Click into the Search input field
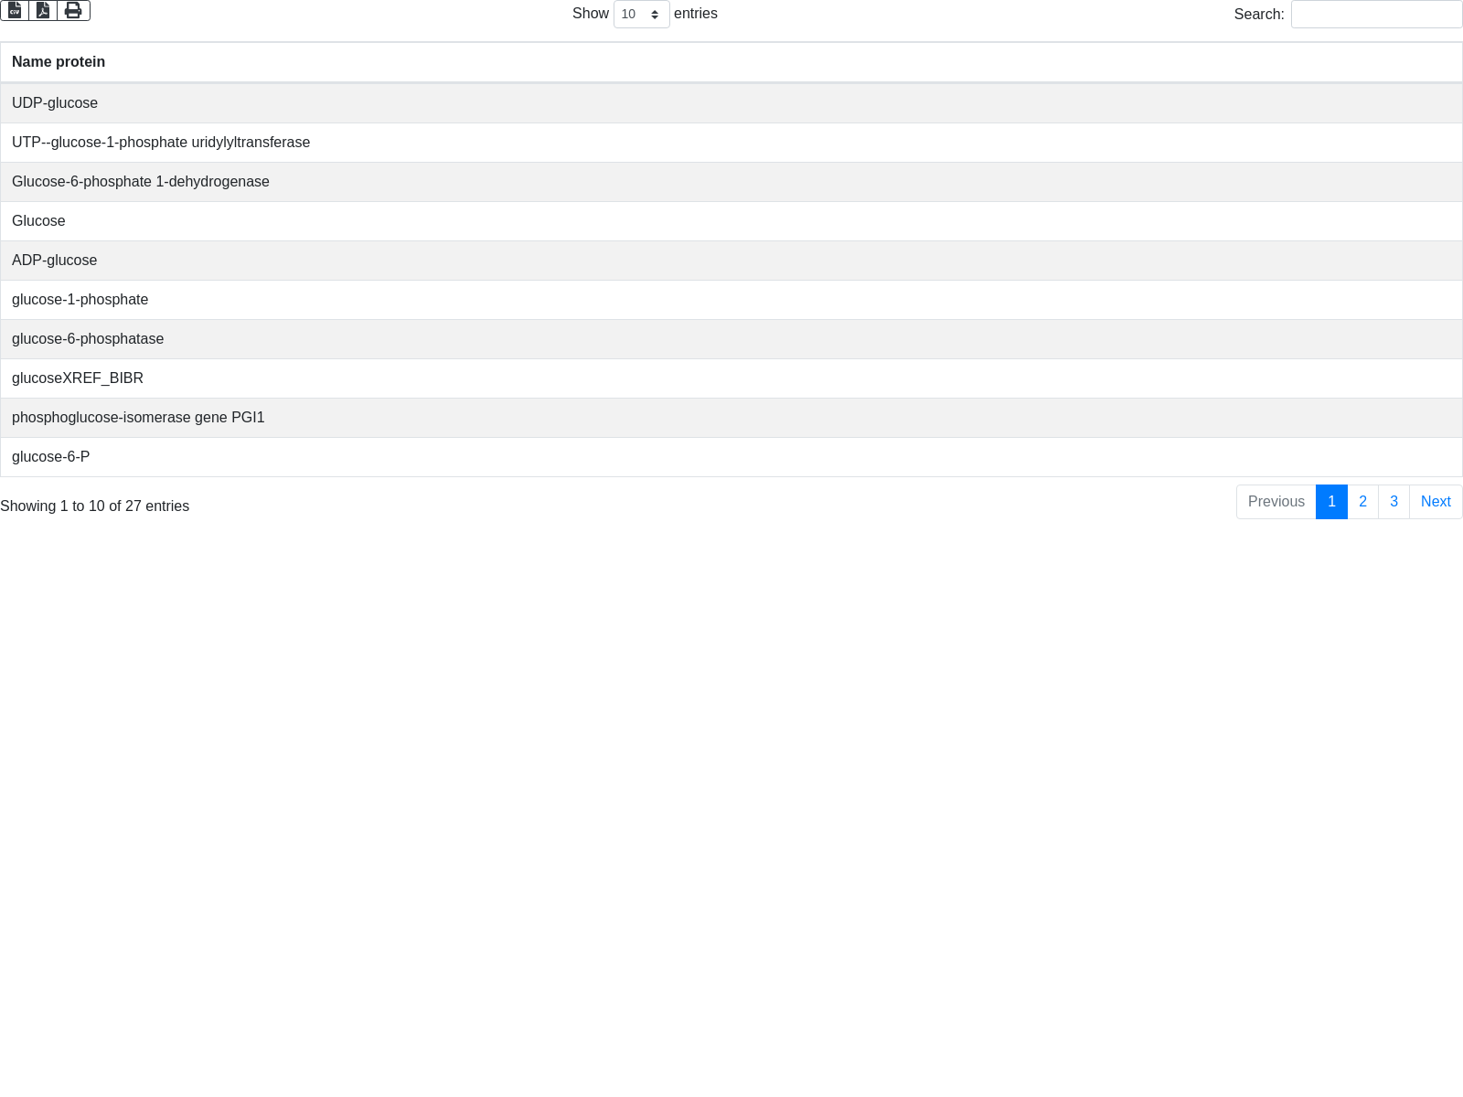Screen dimensions: 1463x1097 [x=1376, y=14]
